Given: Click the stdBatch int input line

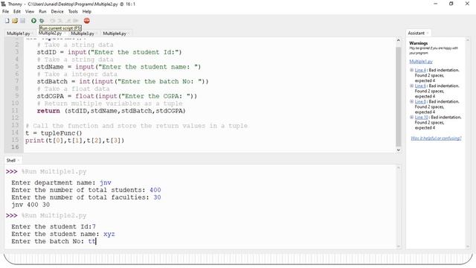Looking at the screenshot, I should pyautogui.click(x=123, y=81).
